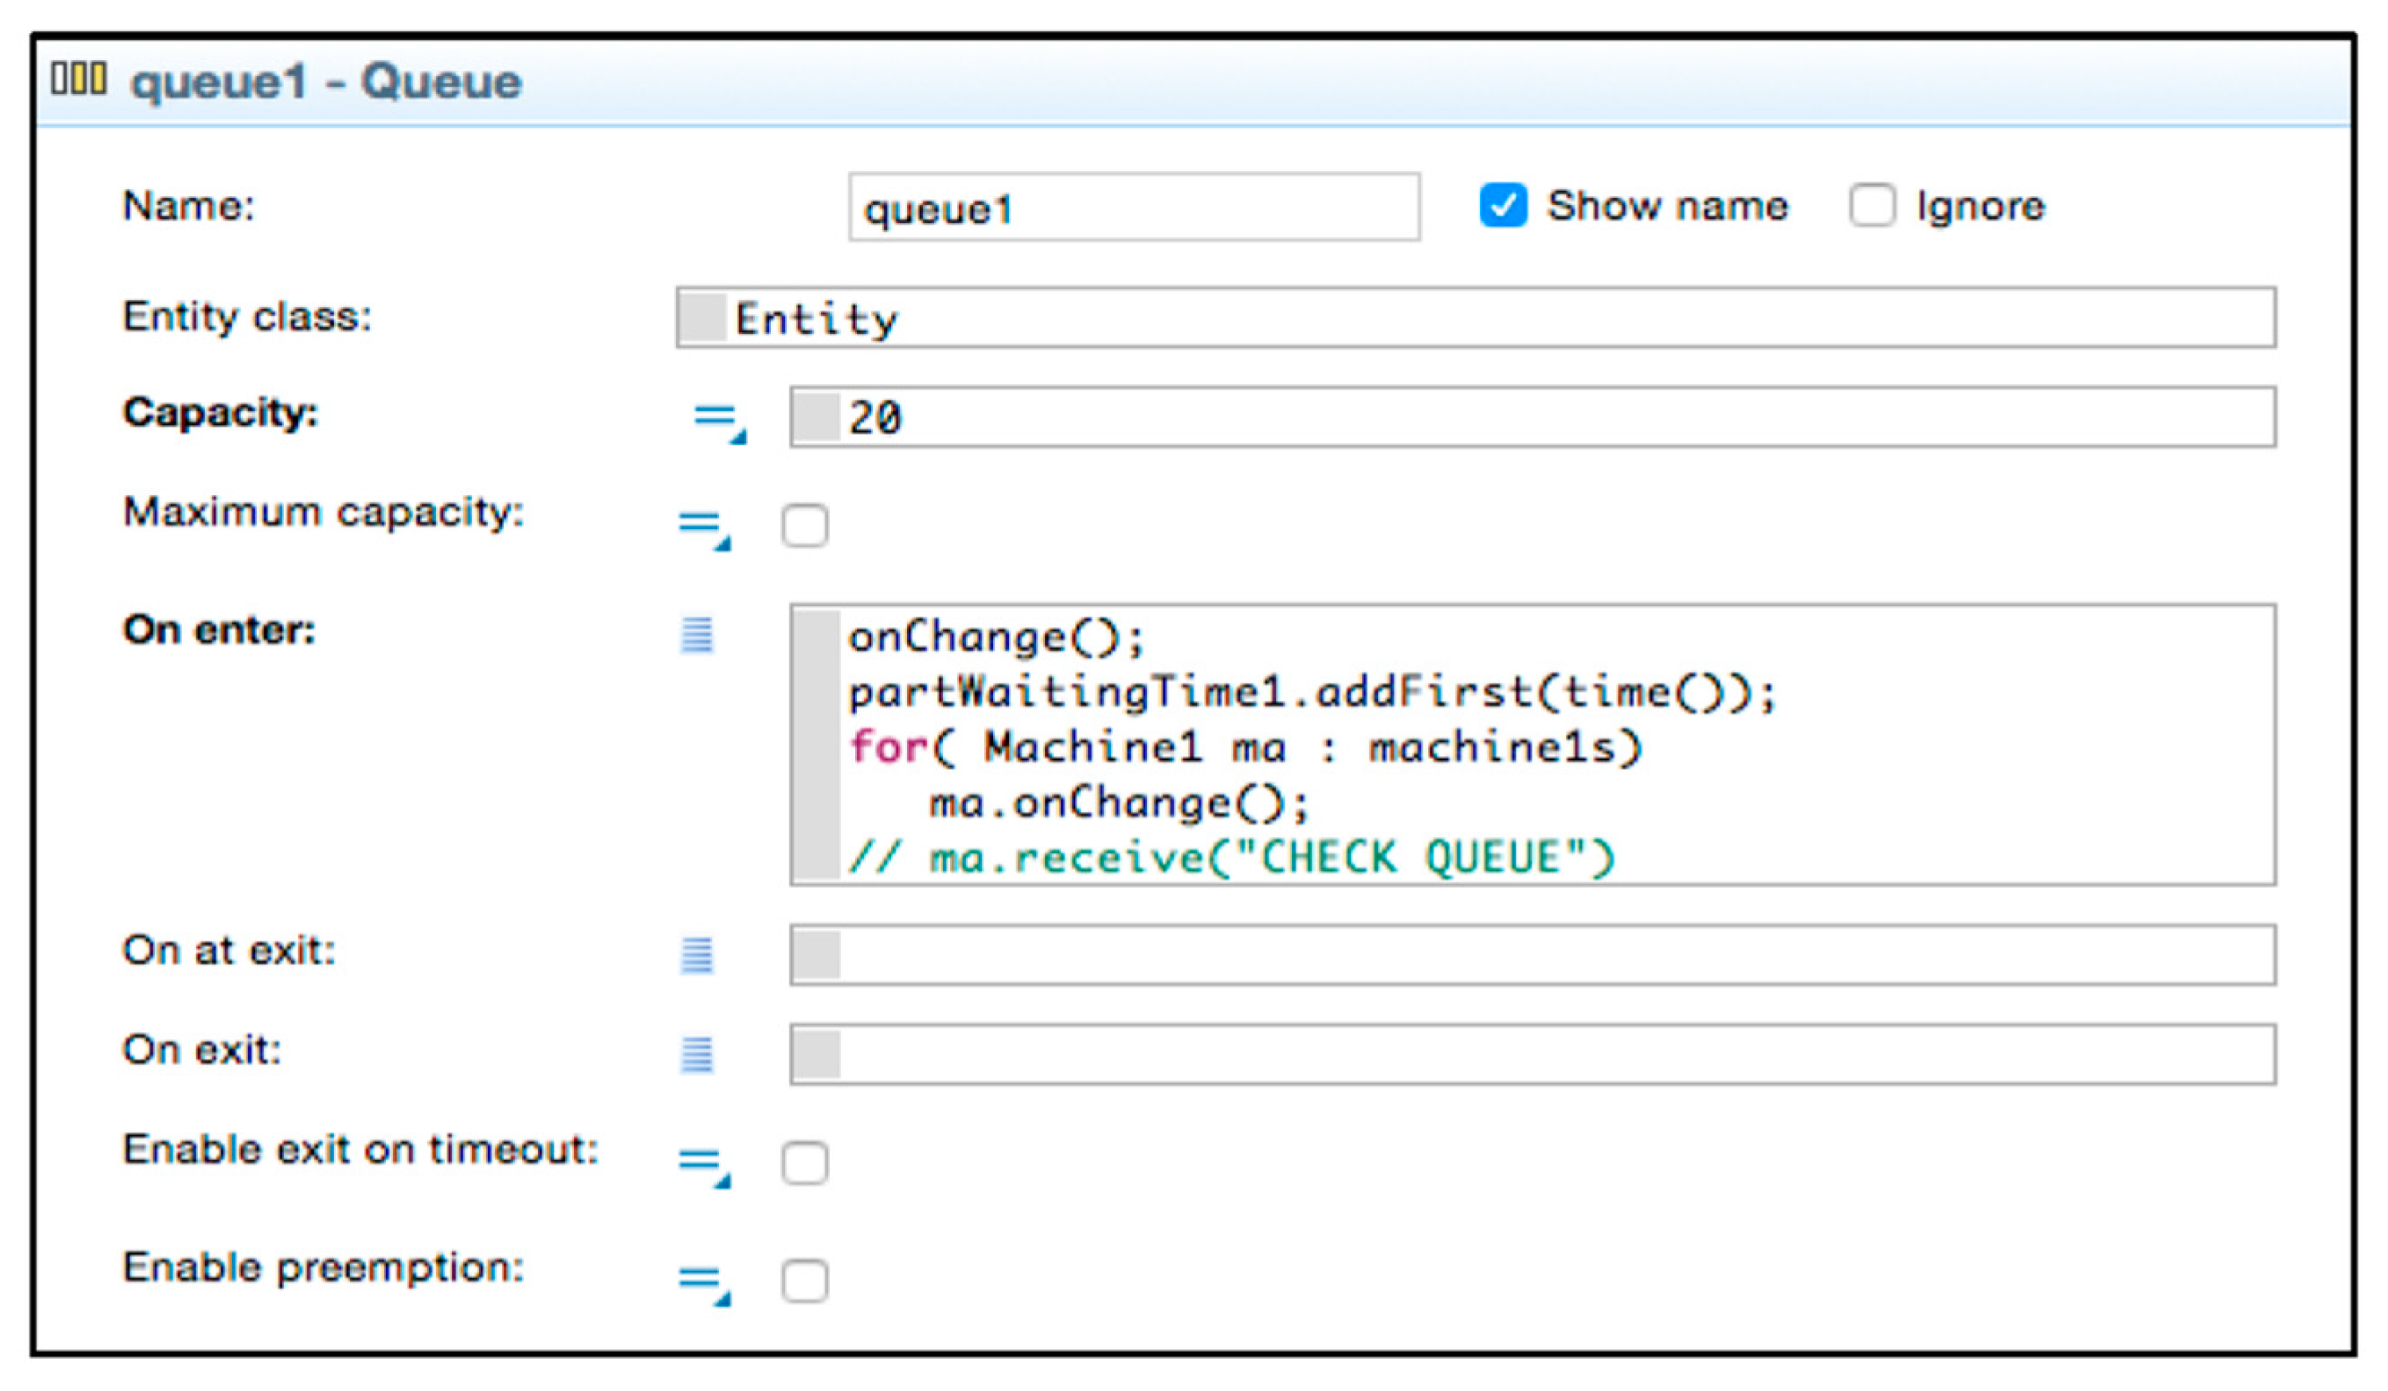
Task: Tick the Enable preemption checkbox
Action: (x=805, y=1281)
